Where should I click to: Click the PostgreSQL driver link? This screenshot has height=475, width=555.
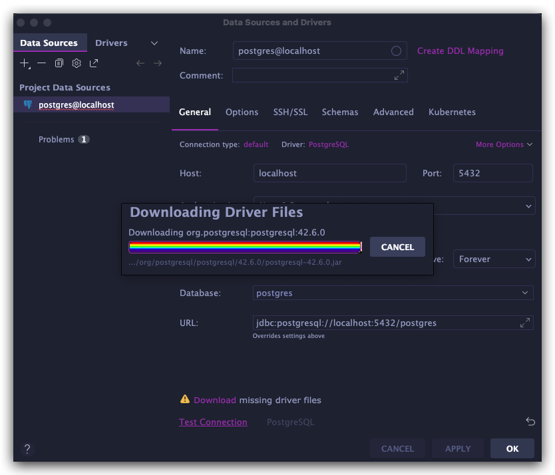click(x=329, y=144)
